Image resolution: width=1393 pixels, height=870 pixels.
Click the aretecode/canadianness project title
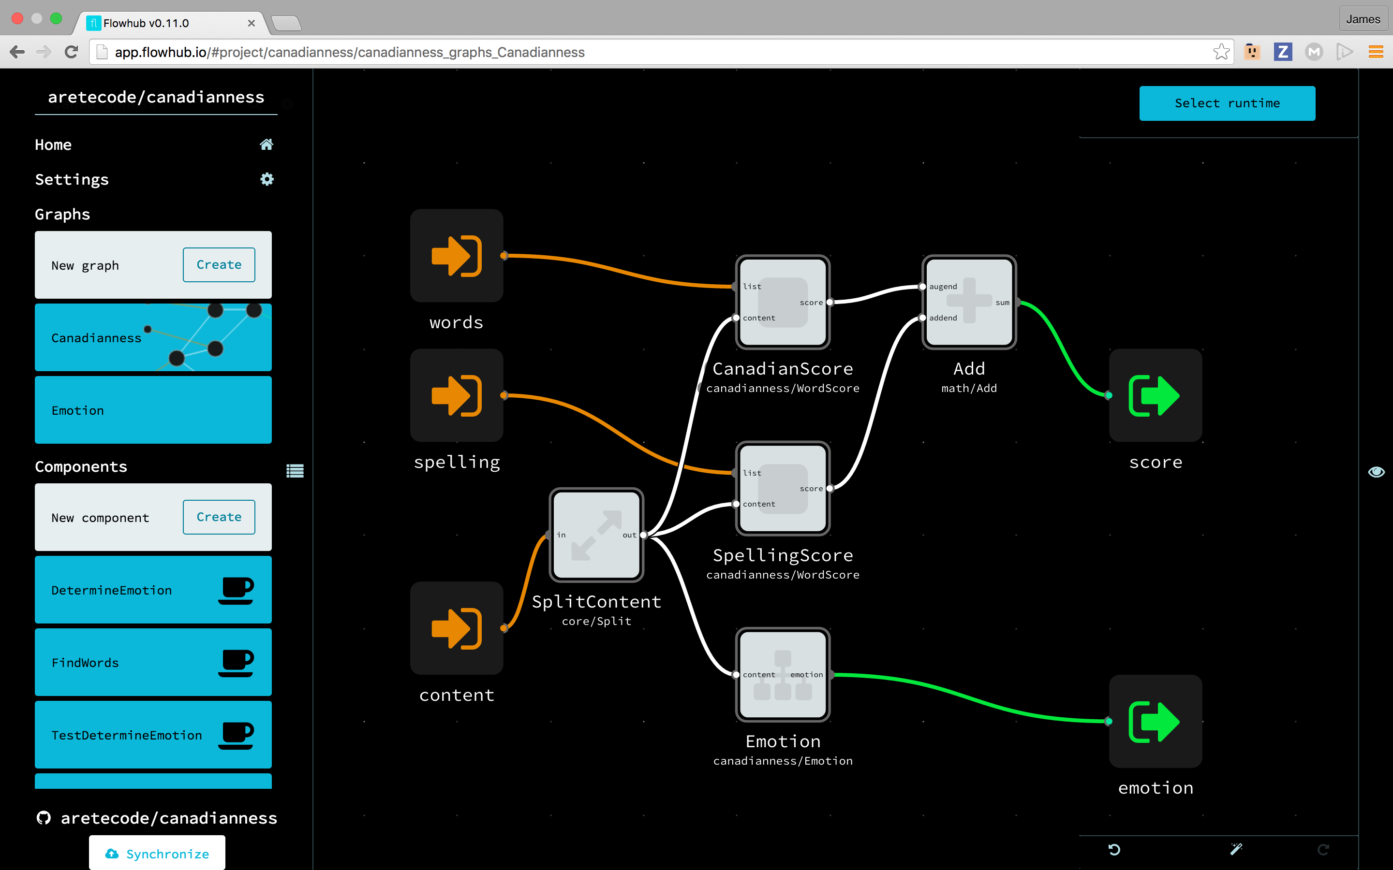(156, 97)
